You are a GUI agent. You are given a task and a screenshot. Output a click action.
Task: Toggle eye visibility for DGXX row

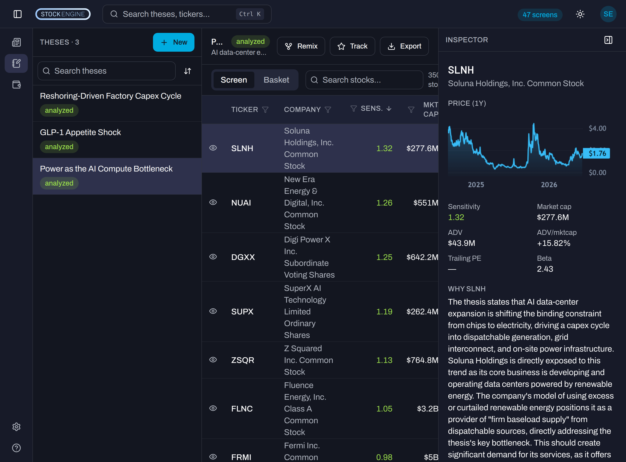pyautogui.click(x=213, y=257)
